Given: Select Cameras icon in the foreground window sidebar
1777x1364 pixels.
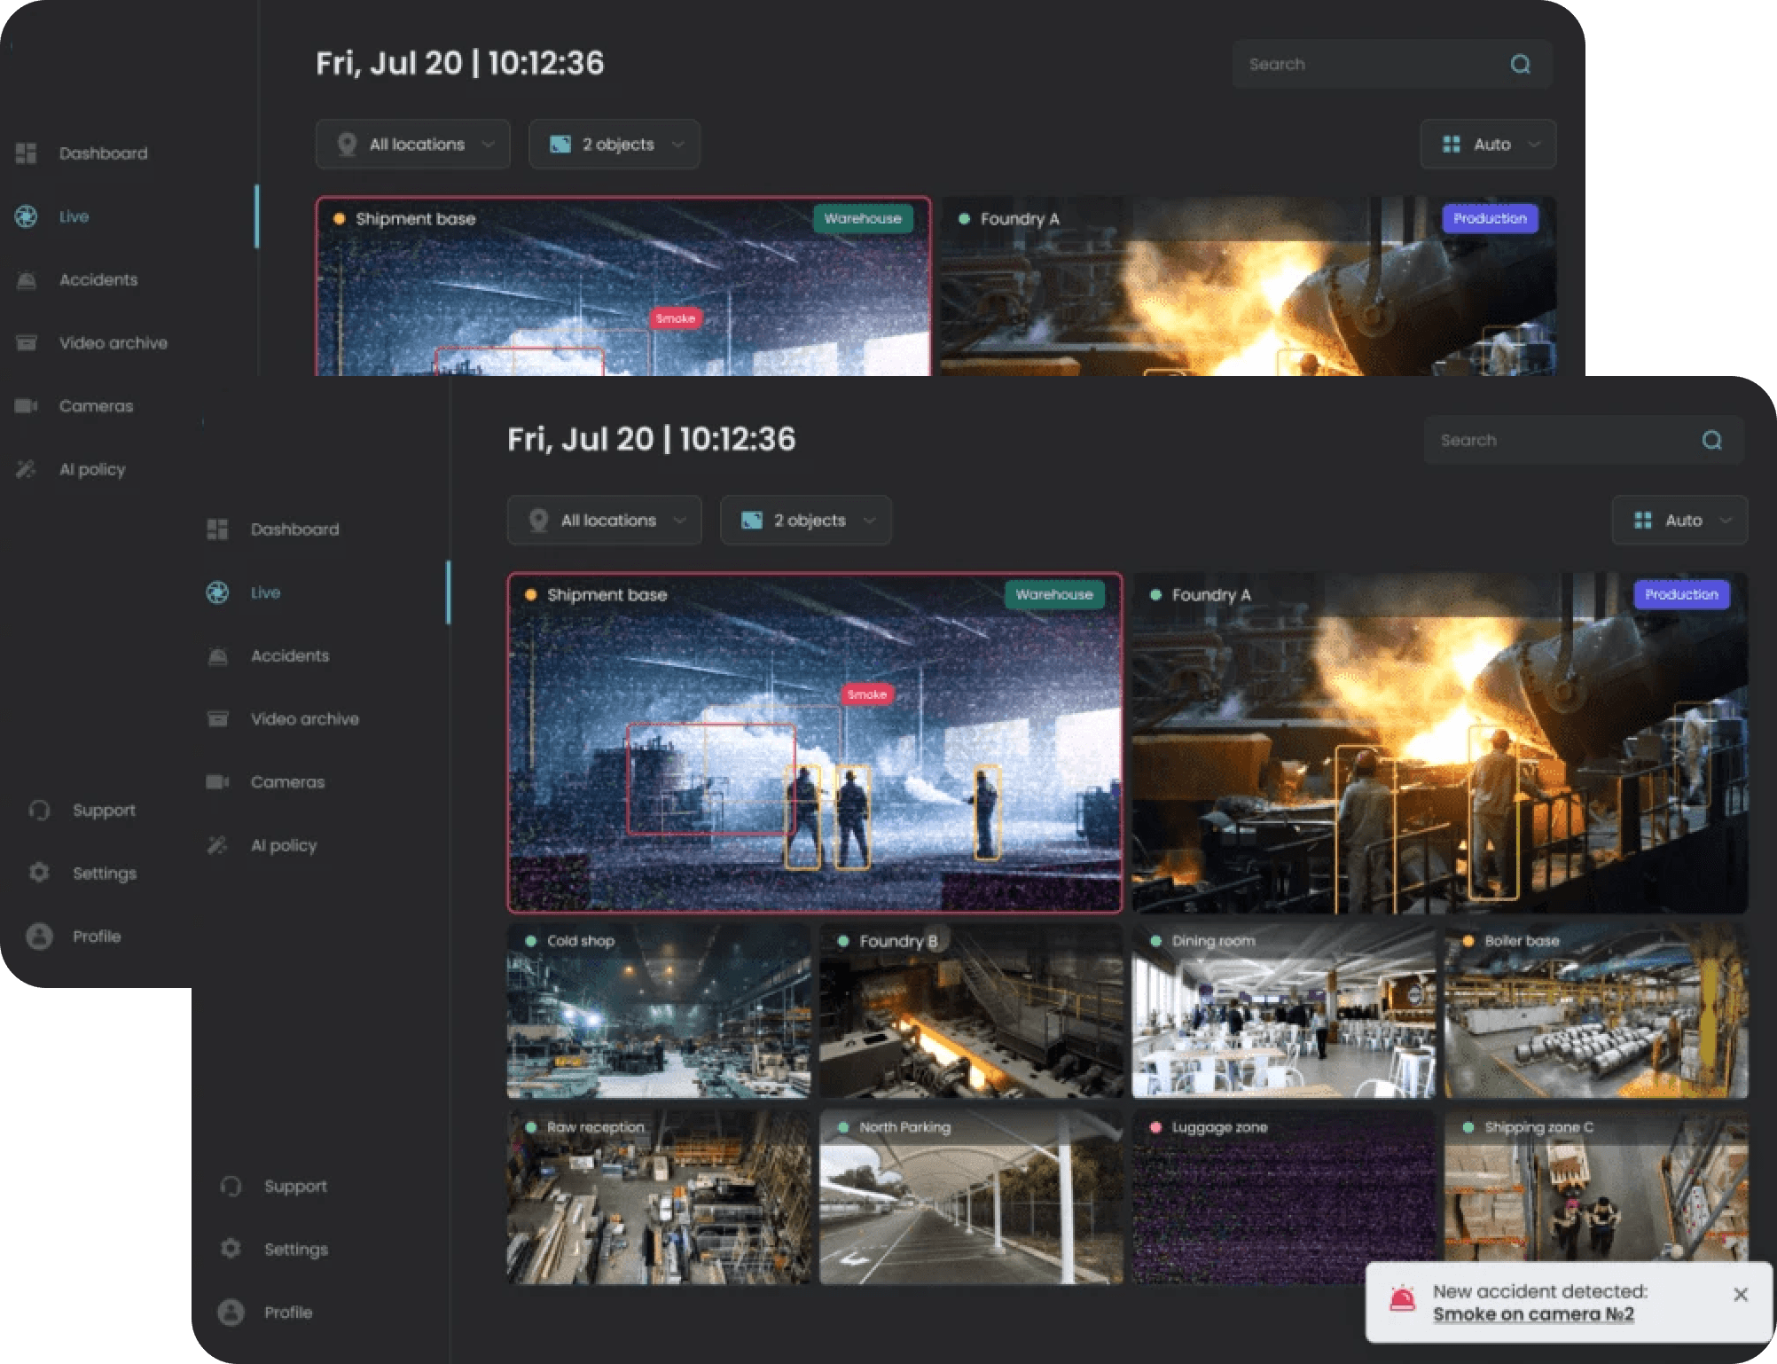Looking at the screenshot, I should [x=217, y=782].
